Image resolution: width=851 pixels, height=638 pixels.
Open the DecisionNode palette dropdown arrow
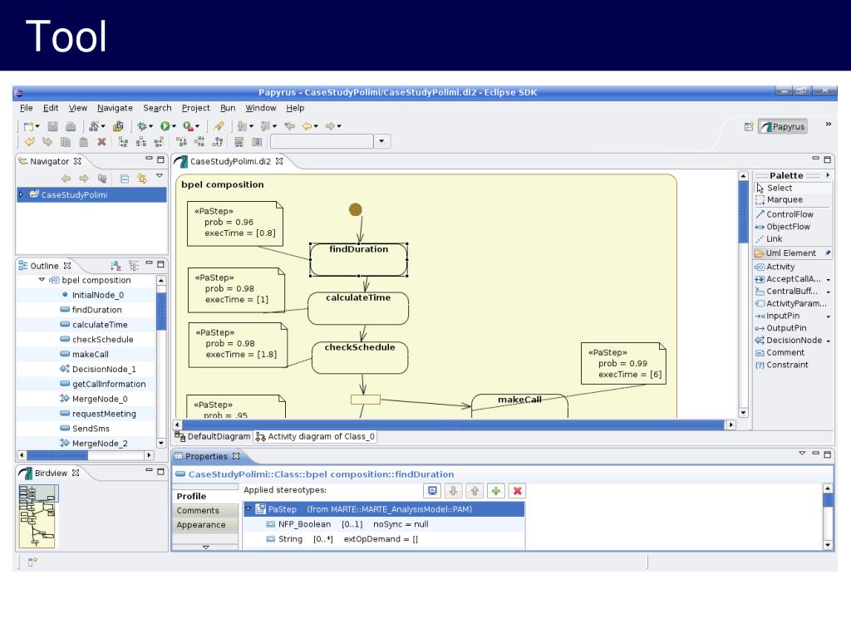[x=829, y=341]
